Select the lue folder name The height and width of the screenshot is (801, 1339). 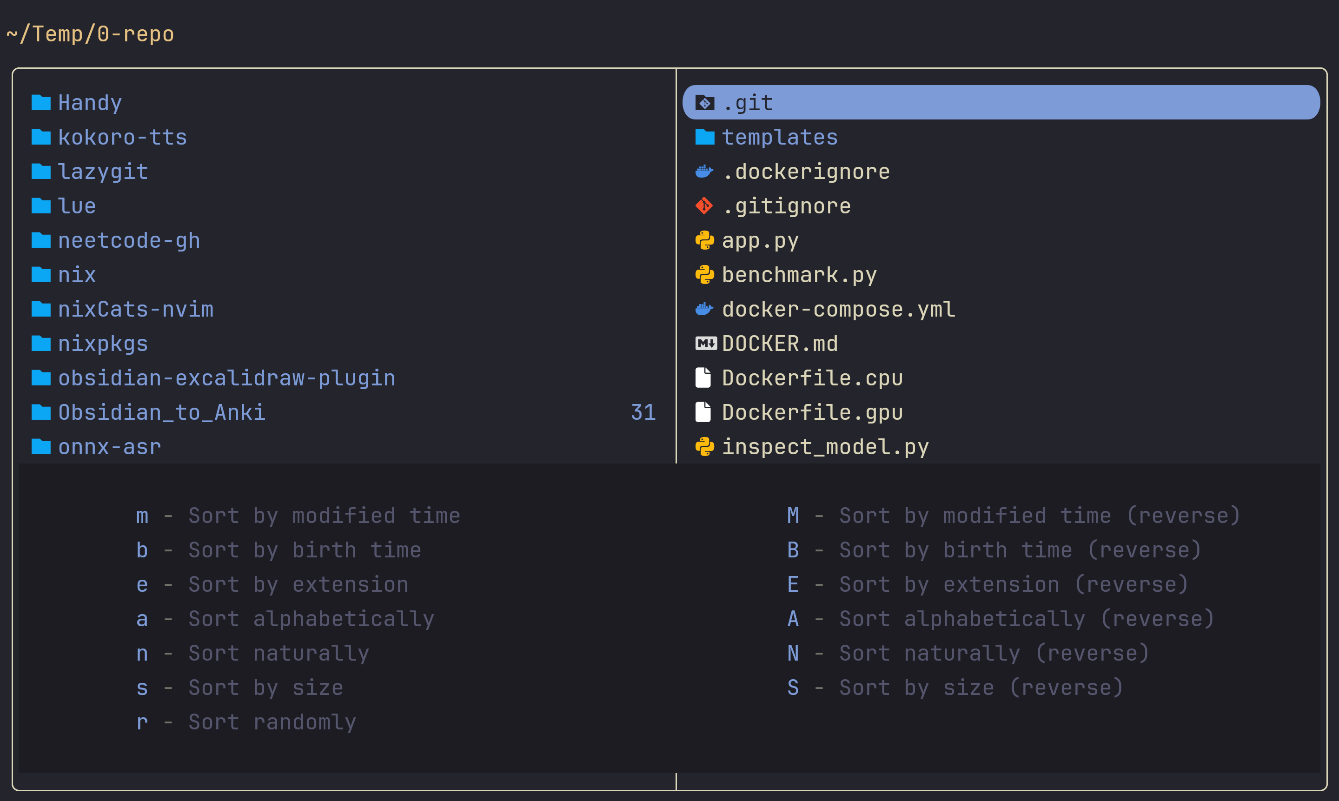pos(77,205)
